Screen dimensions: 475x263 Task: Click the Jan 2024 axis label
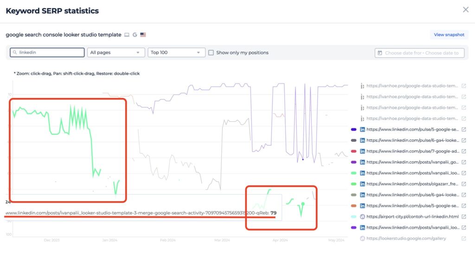tap(109, 240)
